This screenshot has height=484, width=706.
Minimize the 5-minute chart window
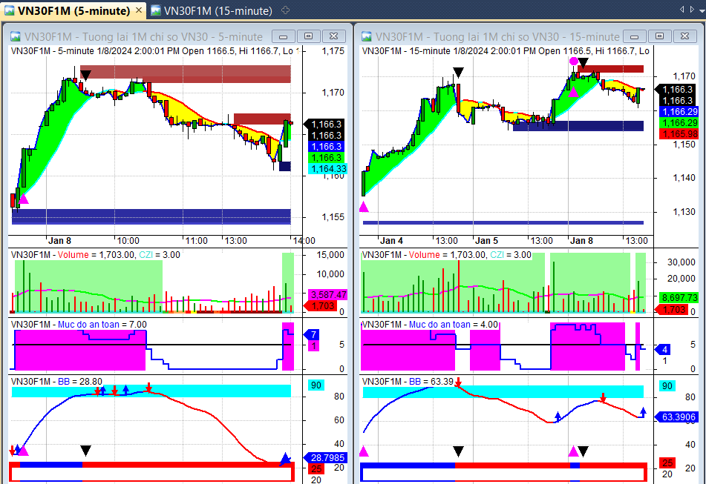click(283, 36)
